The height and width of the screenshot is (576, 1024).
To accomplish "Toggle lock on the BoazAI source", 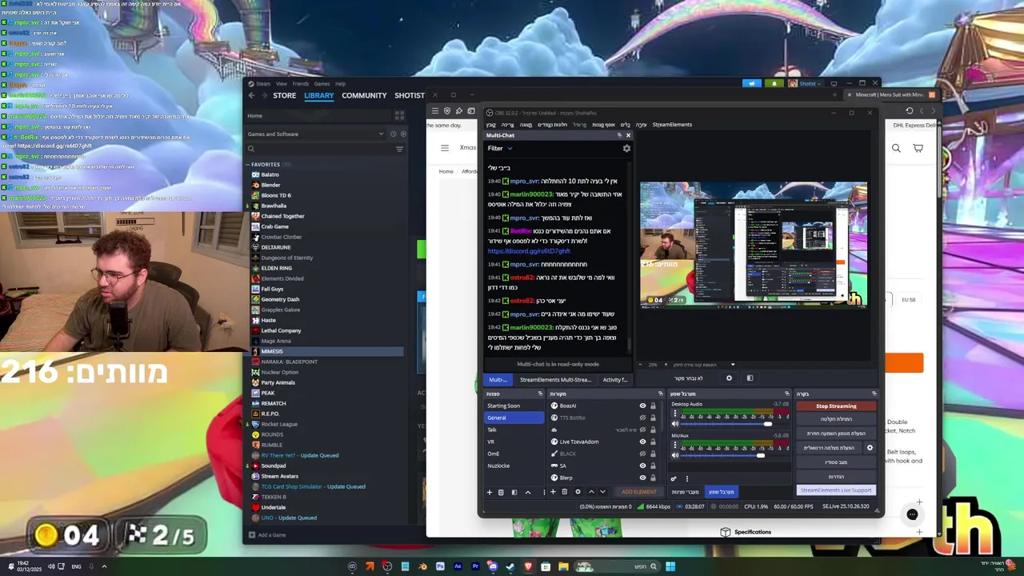I will (x=653, y=406).
